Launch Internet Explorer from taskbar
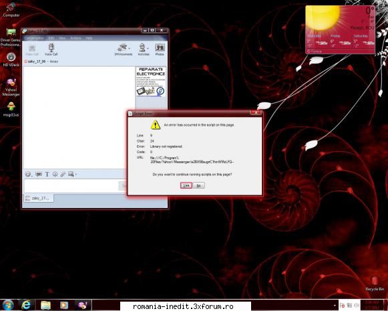388x311 pixels. 26,305
